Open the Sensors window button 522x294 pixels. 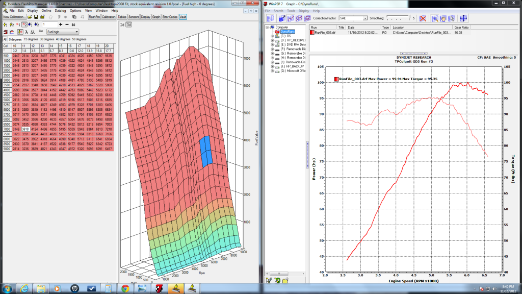coord(134,17)
